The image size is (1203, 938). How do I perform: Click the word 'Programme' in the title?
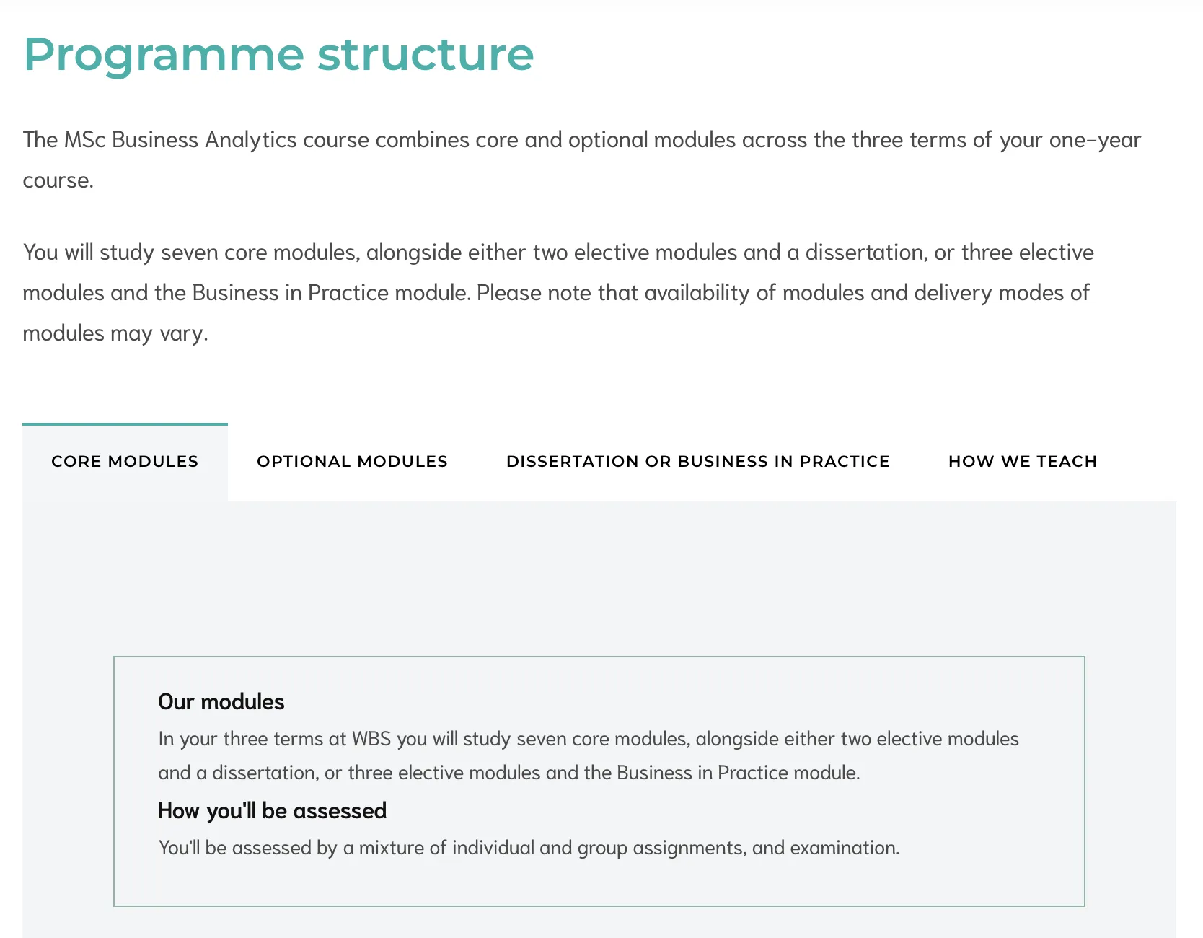(x=164, y=55)
